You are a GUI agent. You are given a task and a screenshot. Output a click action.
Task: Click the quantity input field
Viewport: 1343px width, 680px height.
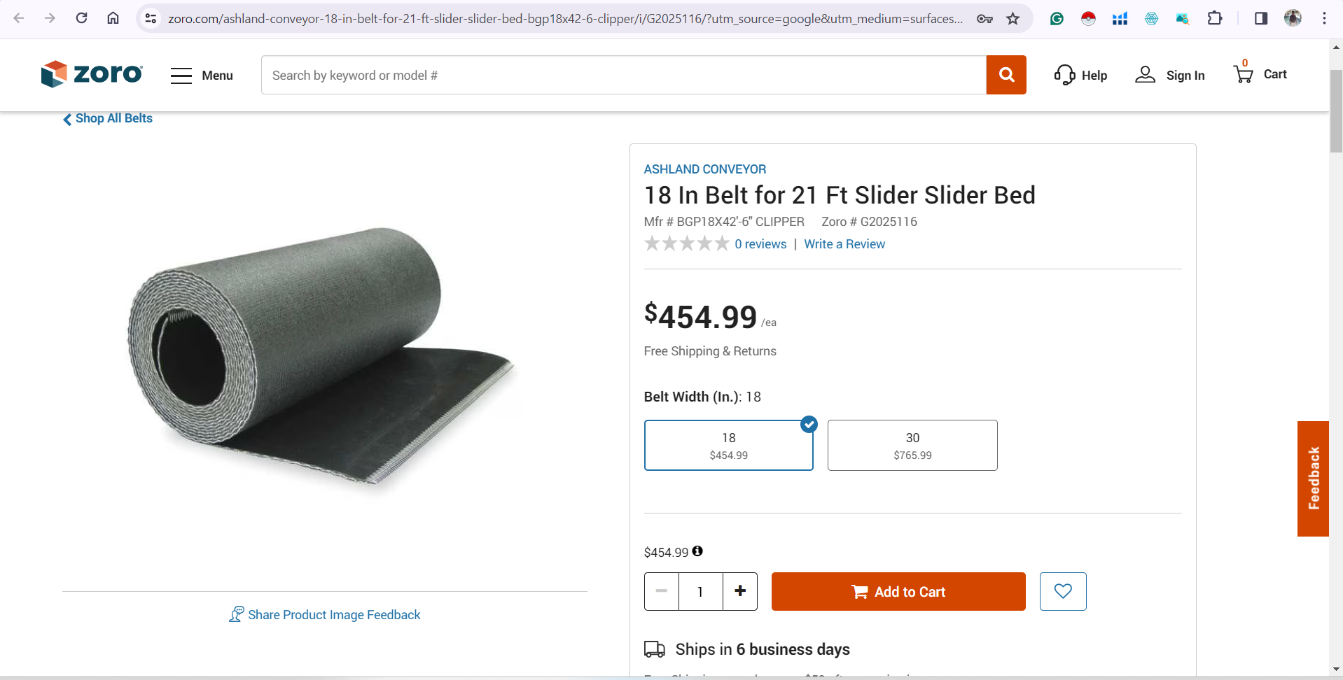pos(700,591)
